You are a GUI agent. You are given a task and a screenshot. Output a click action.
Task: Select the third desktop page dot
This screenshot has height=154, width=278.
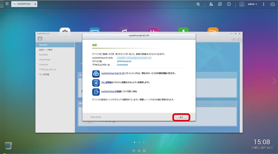(x=144, y=143)
